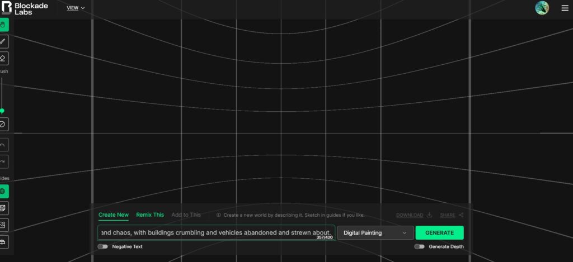This screenshot has height=262, width=573.
Task: Open the hamburger menu
Action: tap(565, 8)
